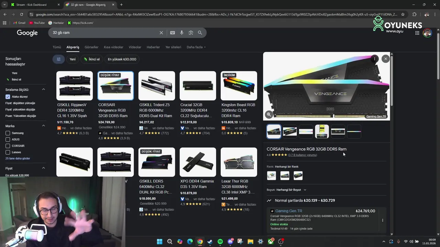
Task: Collapse the Marka filter section
Action: [44, 126]
